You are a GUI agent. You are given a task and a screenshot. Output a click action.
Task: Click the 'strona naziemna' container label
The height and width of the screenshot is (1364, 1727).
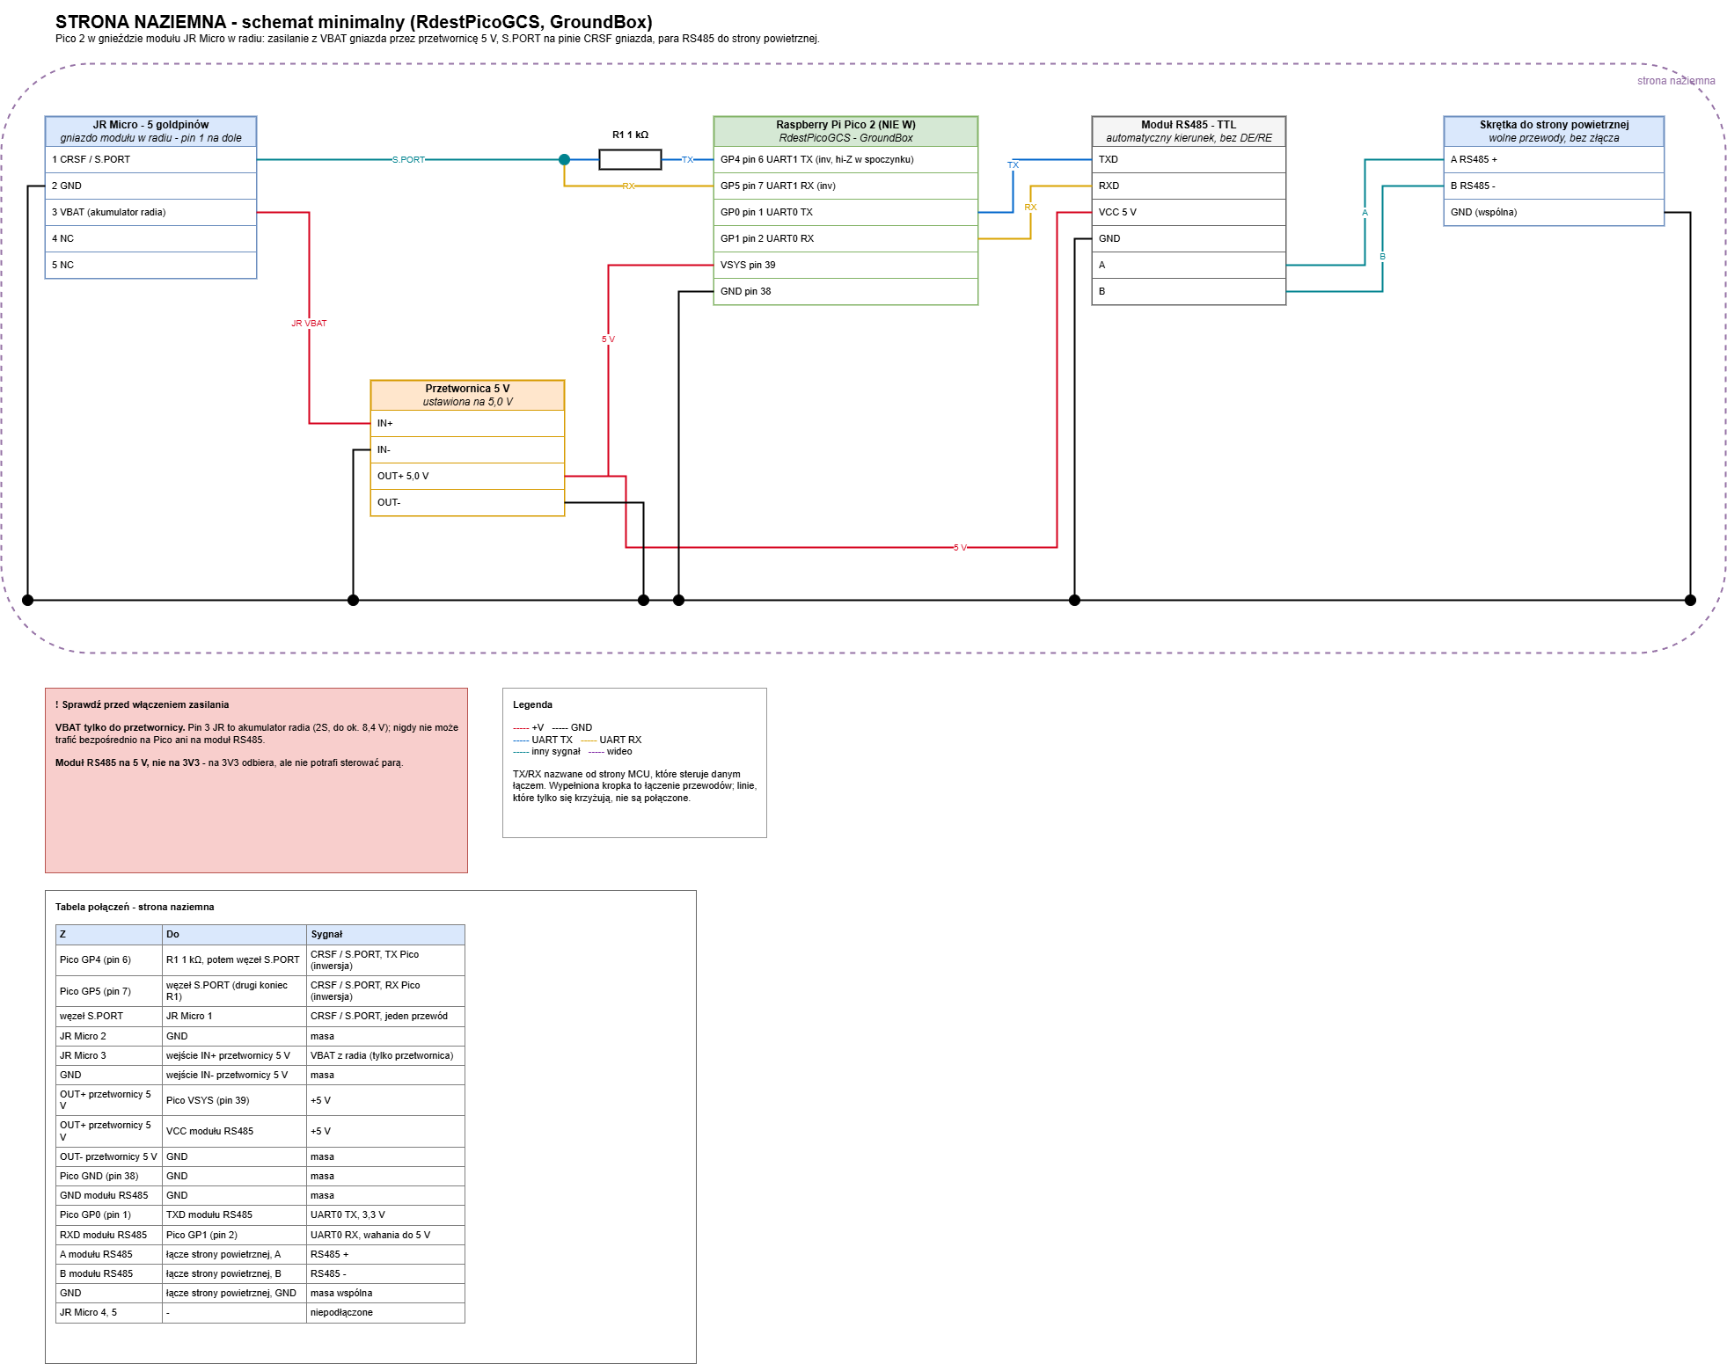tap(1675, 80)
